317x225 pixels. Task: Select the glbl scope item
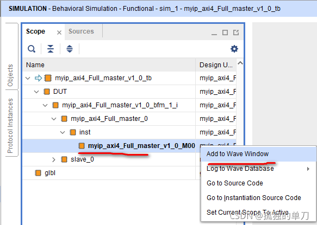tap(49, 173)
